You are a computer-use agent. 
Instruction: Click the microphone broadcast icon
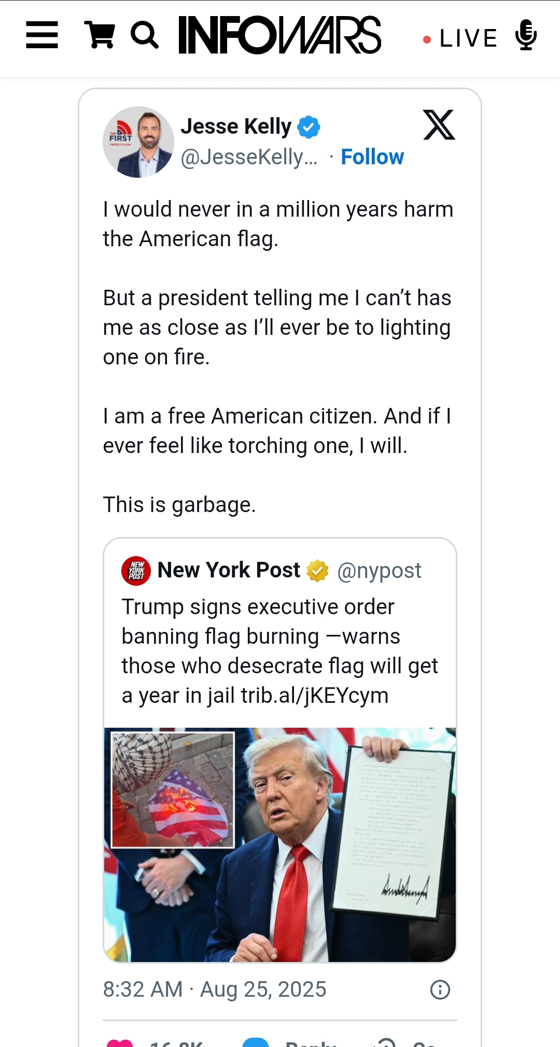click(x=526, y=35)
